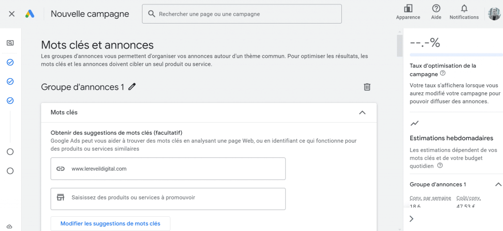Image resolution: width=503 pixels, height=231 pixels.
Task: Close the new campaign editor with X
Action: click(x=12, y=14)
